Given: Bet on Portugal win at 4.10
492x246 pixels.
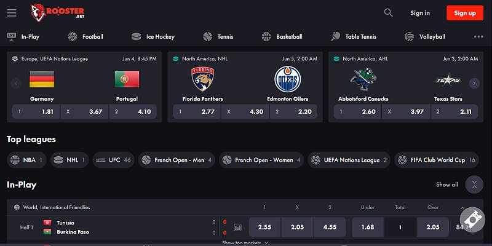Looking at the screenshot, I should click(133, 111).
